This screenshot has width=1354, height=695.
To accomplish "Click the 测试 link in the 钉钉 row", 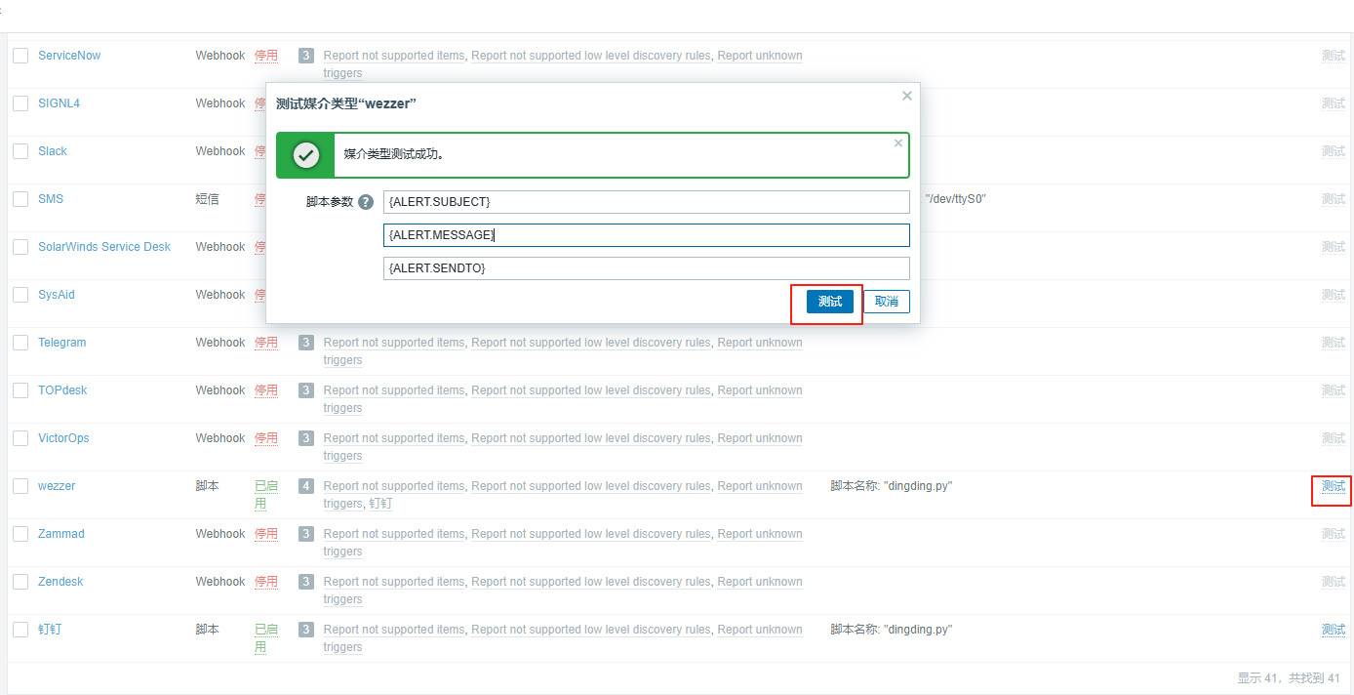I will [1334, 630].
